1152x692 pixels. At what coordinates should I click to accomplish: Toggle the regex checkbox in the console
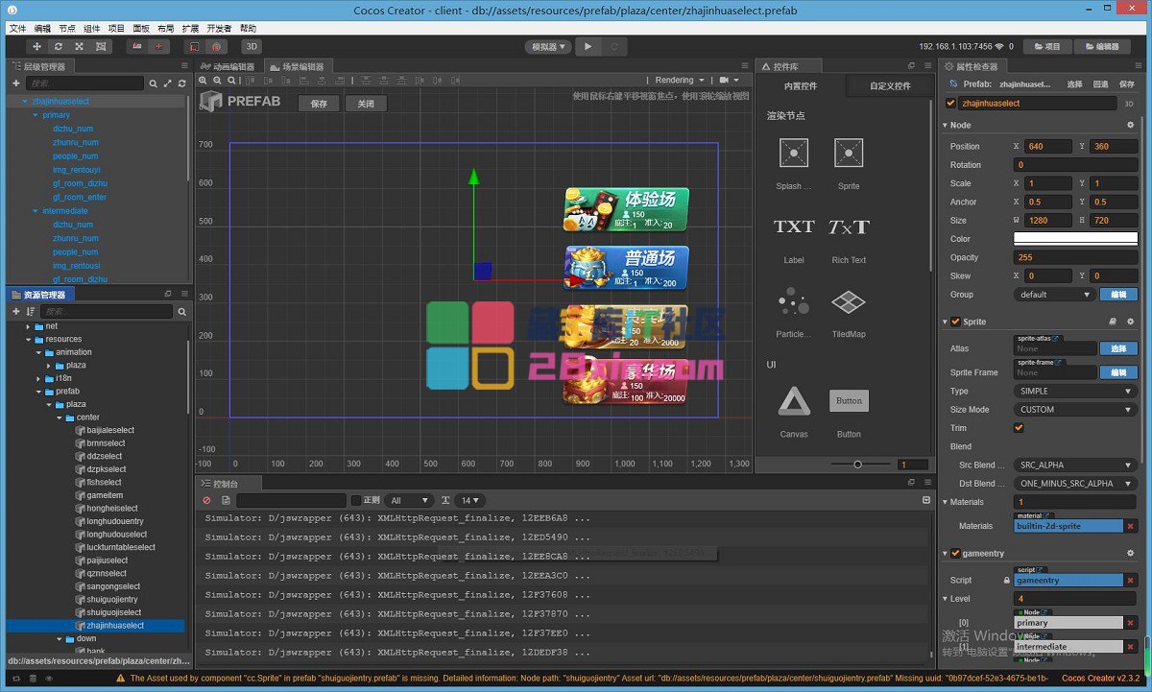[x=356, y=500]
